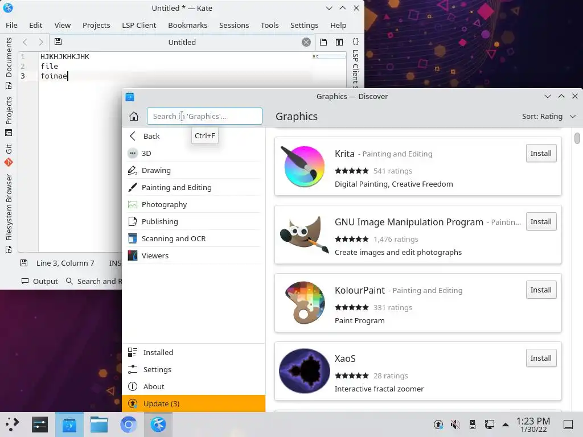The height and width of the screenshot is (437, 583).
Task: Select the Drawing category
Action: coord(194,170)
